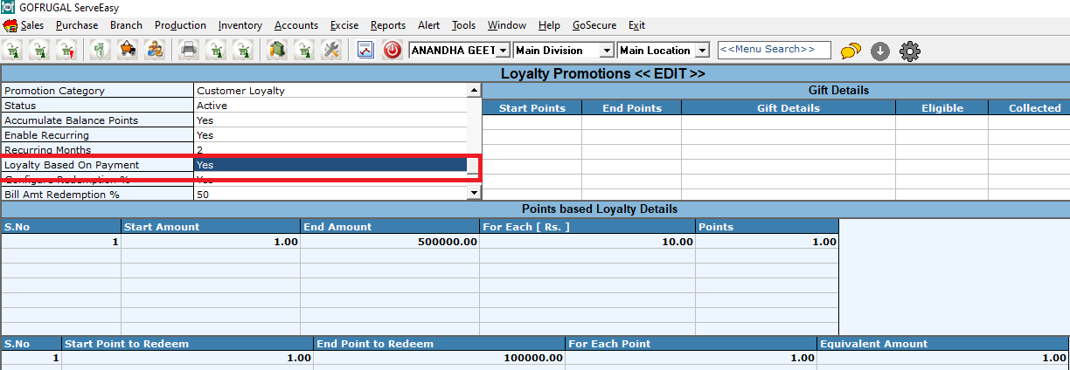Click the very first cart icon in toolbar
The height and width of the screenshot is (370, 1070).
(12, 50)
